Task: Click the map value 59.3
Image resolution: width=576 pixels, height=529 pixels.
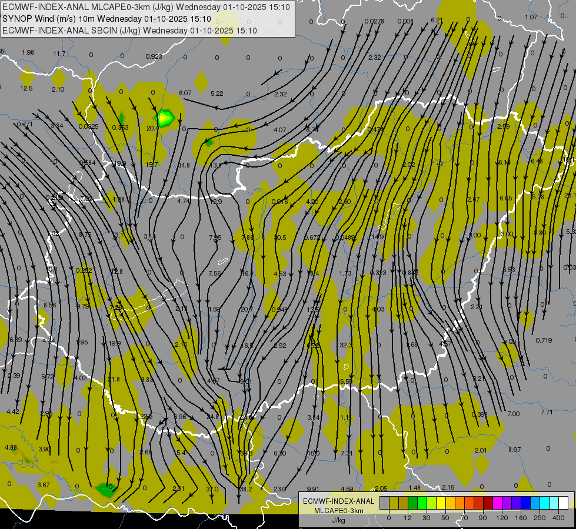Action: [246, 453]
